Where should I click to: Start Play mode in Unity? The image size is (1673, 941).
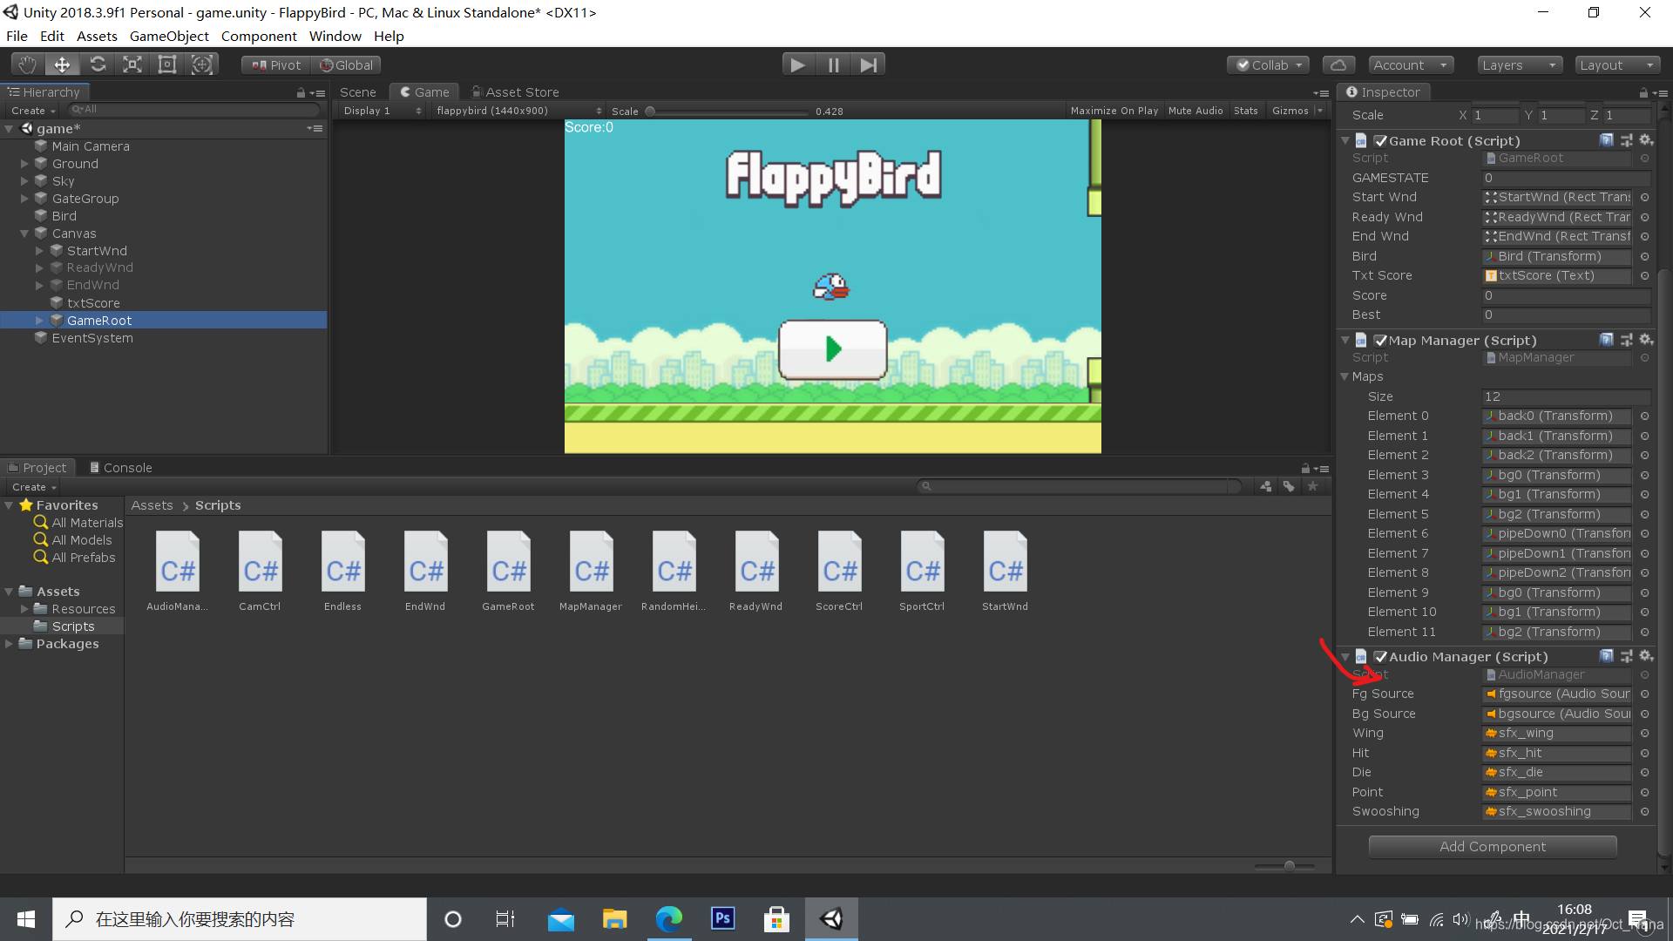(797, 64)
